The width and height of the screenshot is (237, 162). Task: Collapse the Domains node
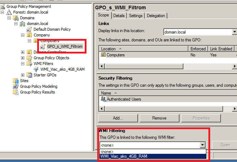[x=9, y=18]
